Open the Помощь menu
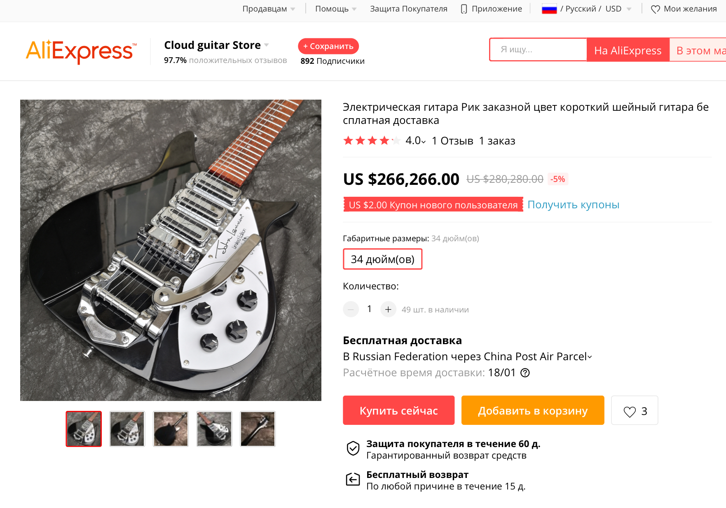Screen dimensions: 726x508 tap(335, 9)
